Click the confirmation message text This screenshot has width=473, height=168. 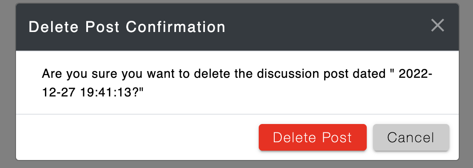click(237, 83)
